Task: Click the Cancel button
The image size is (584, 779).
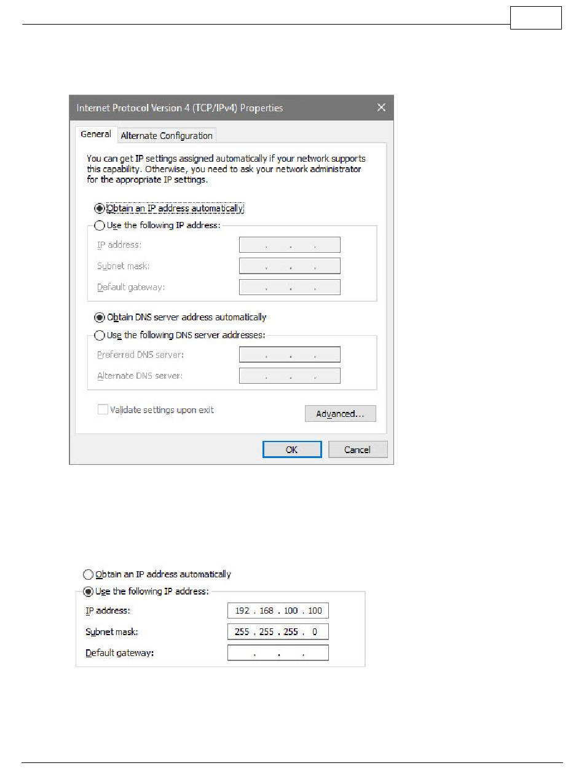Action: coord(358,449)
